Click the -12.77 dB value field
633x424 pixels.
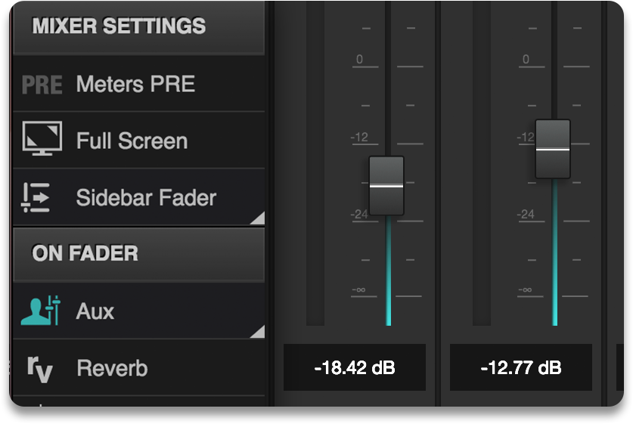[x=521, y=368]
